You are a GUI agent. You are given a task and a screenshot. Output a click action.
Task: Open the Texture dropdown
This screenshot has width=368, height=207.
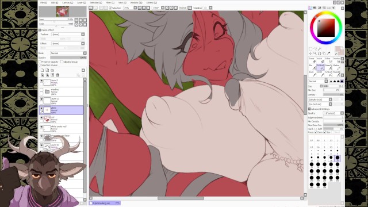click(68, 34)
